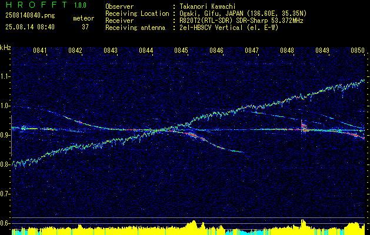This screenshot has width=370, height=235.
Task: Click the 0843 time marker
Action: pos(111,51)
